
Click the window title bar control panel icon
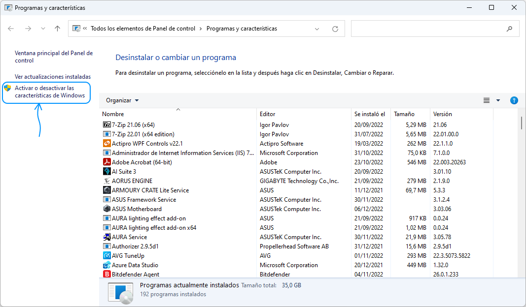tap(8, 8)
